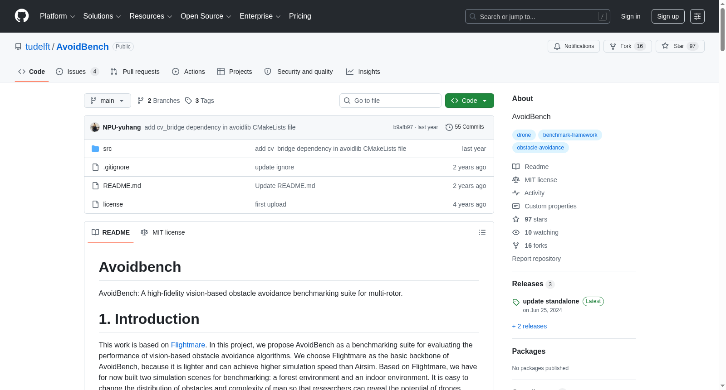Click the Sign up button
The image size is (726, 390).
(x=668, y=16)
